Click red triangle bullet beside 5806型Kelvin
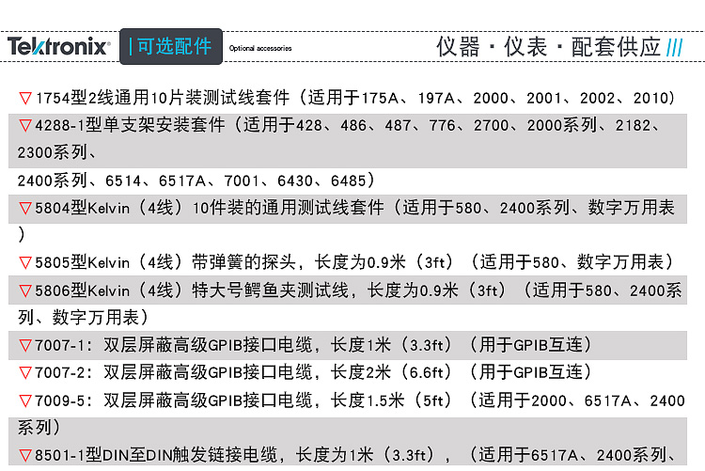Viewport: 705px width, 471px height. tap(25, 290)
